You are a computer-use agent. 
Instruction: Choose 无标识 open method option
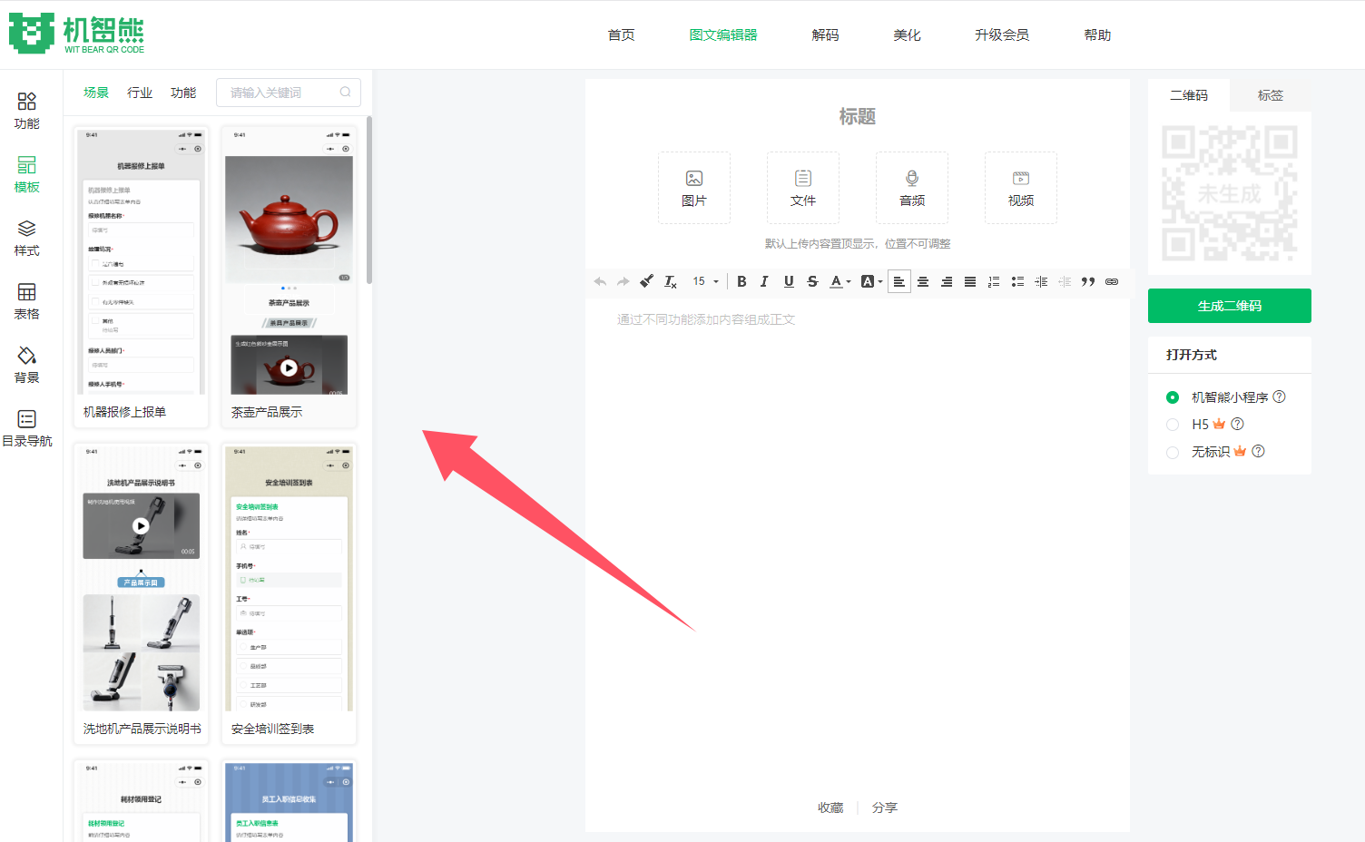1173,452
